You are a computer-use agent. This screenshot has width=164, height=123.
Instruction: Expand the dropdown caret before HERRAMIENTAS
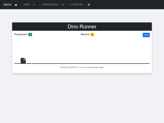[39, 5]
